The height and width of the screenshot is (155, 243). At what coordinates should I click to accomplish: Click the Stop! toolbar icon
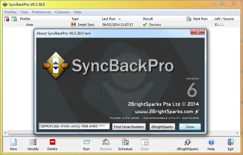pos(145,142)
